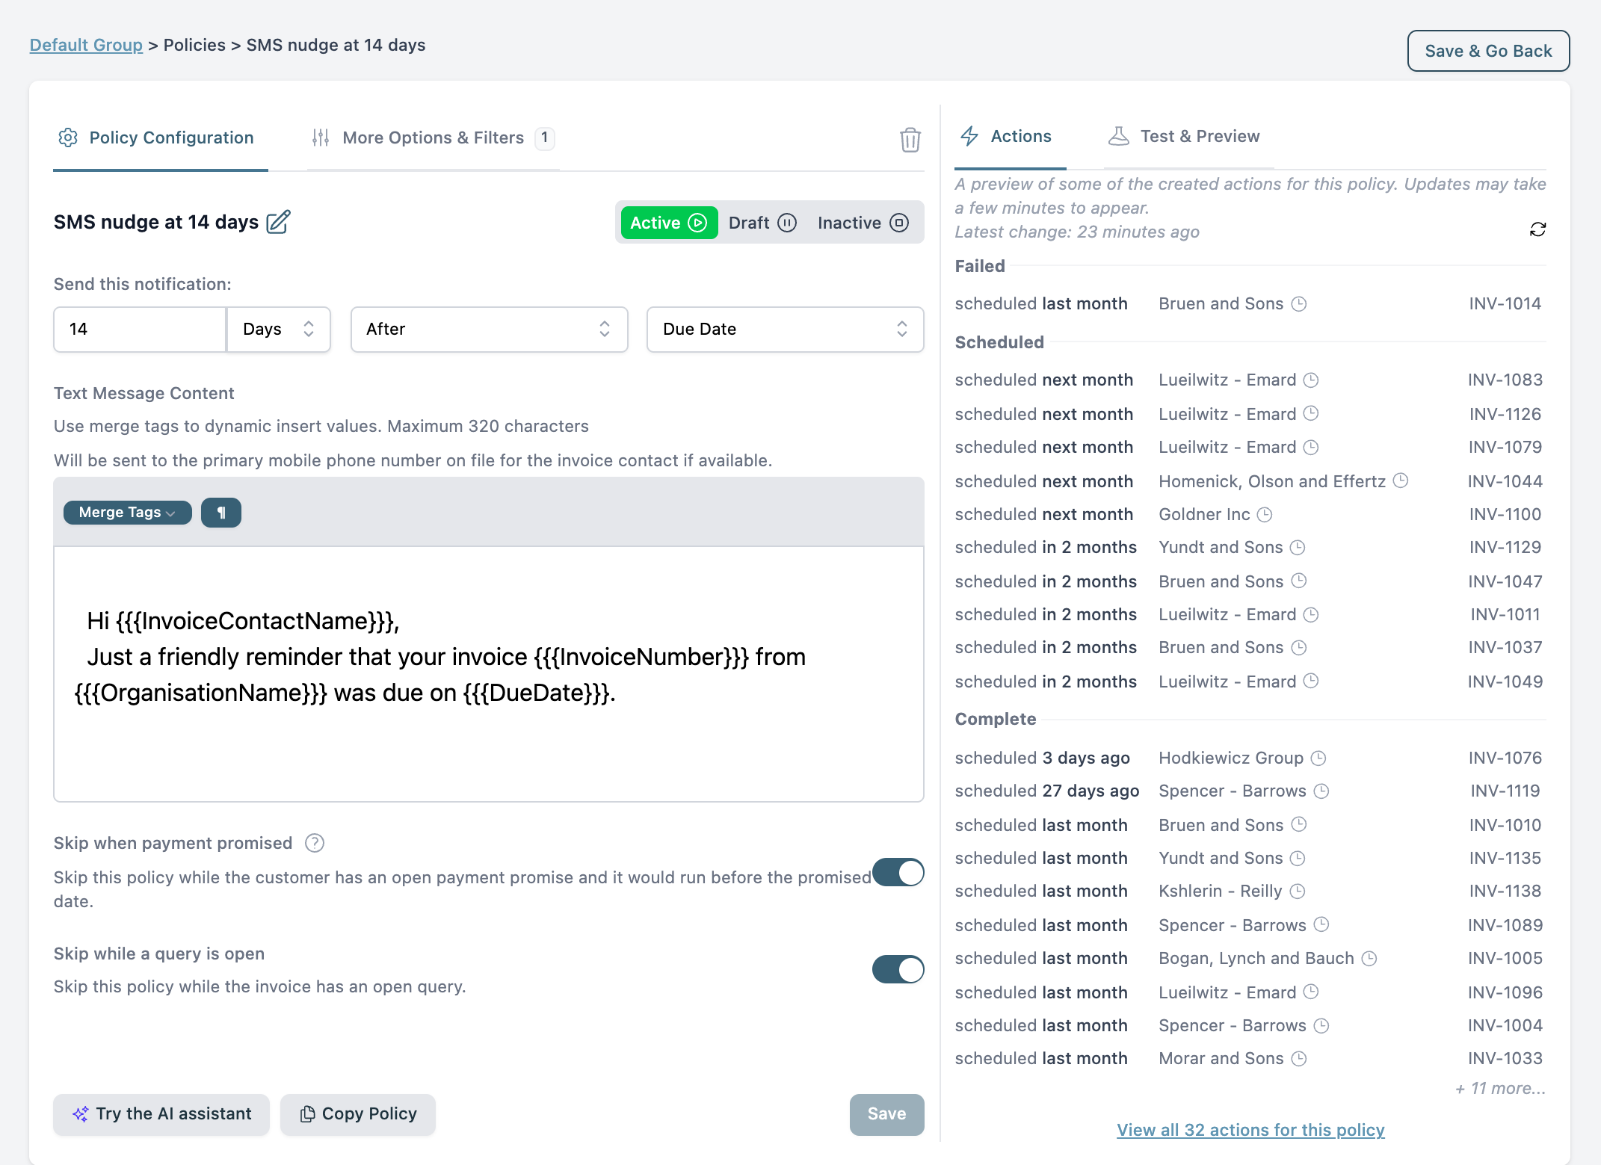Image resolution: width=1601 pixels, height=1165 pixels.
Task: Open the After timing dropdown
Action: (x=489, y=330)
